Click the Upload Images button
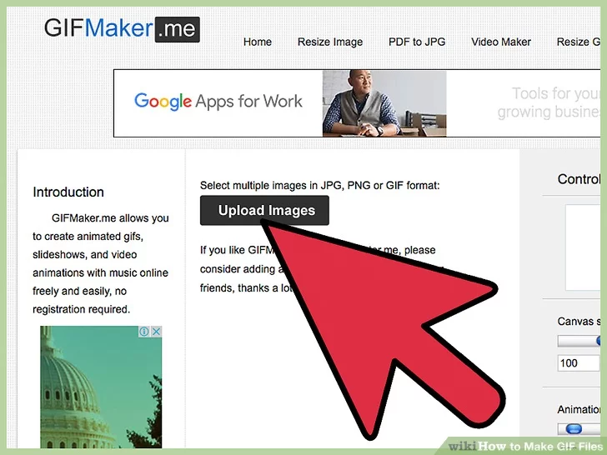The width and height of the screenshot is (607, 455). 264,211
